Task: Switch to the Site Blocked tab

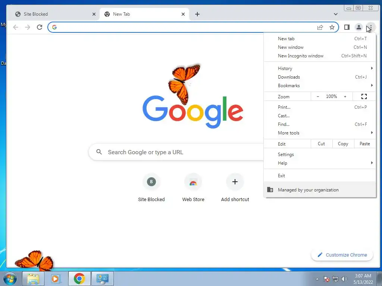Action: click(53, 14)
